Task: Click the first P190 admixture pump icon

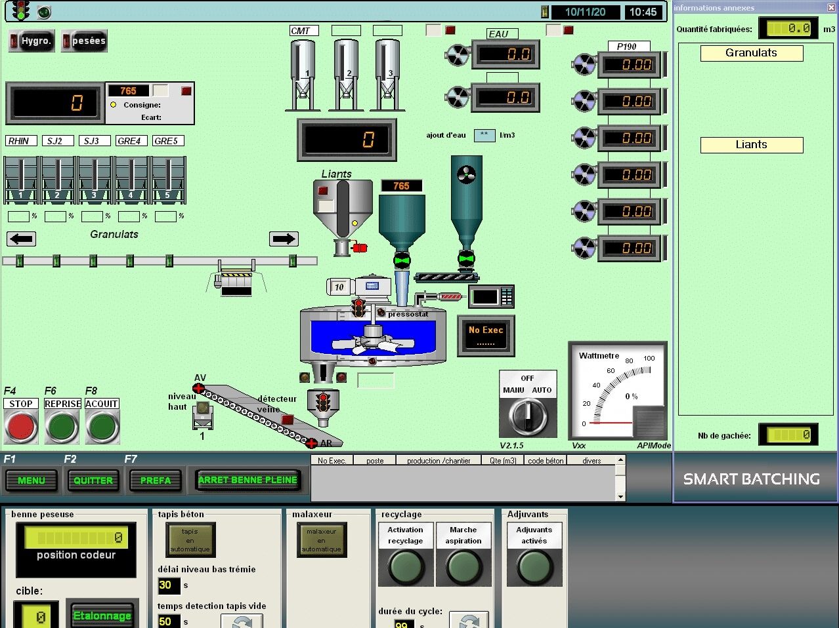Action: click(x=584, y=65)
